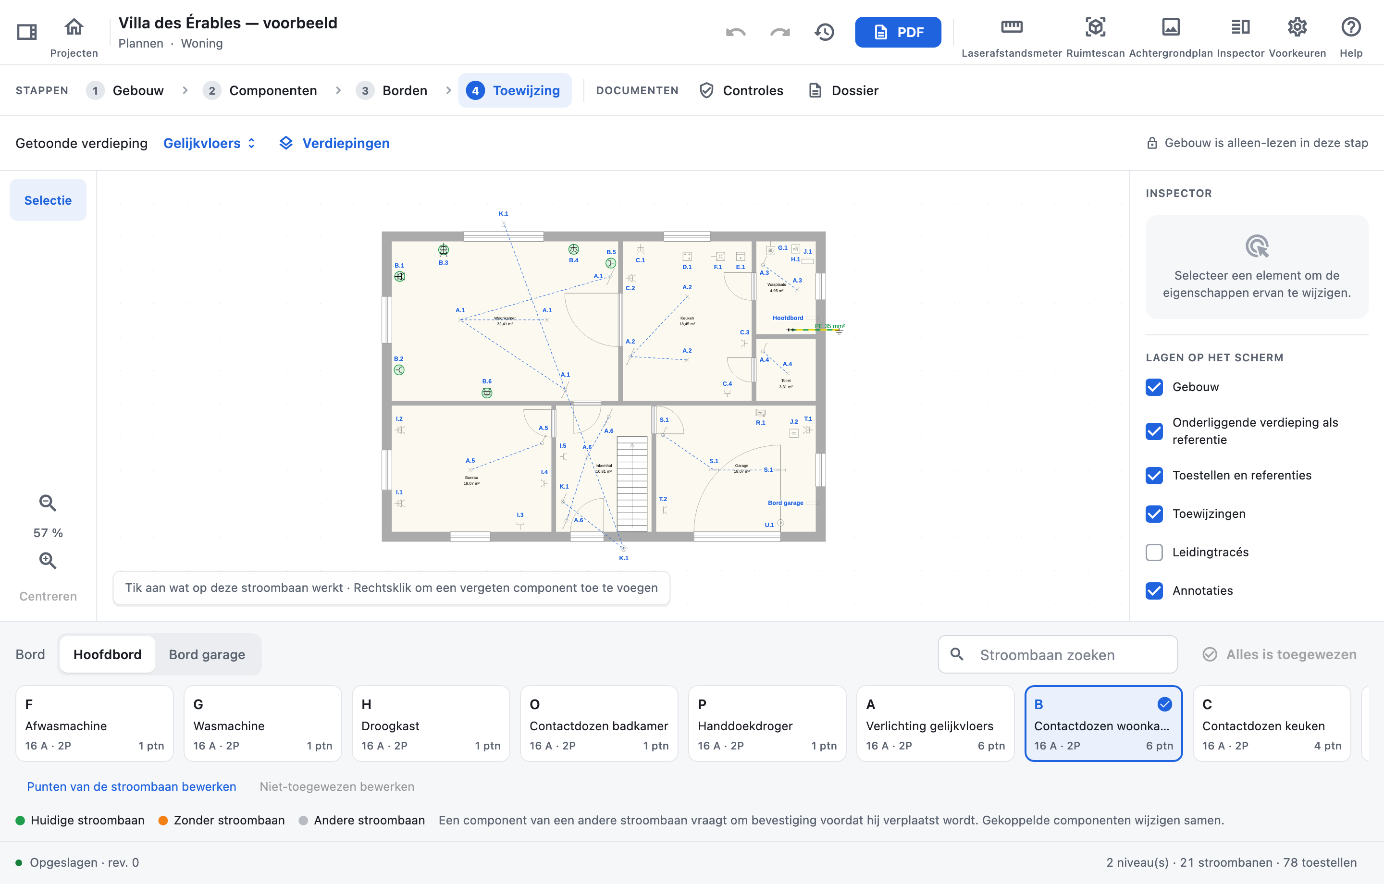This screenshot has width=1384, height=884.
Task: Enable the Leidingtracés layer
Action: (x=1154, y=552)
